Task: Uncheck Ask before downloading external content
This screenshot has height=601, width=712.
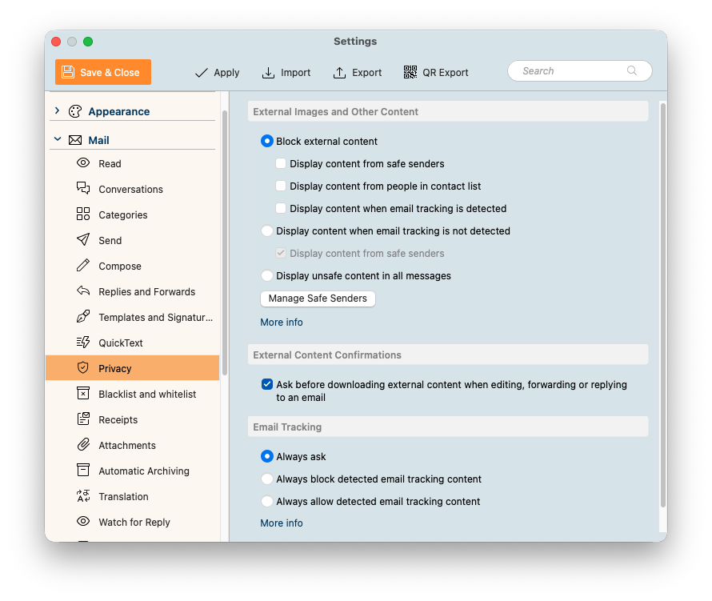Action: coord(267,385)
